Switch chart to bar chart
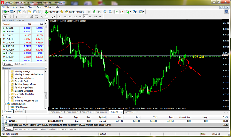 point(89,12)
